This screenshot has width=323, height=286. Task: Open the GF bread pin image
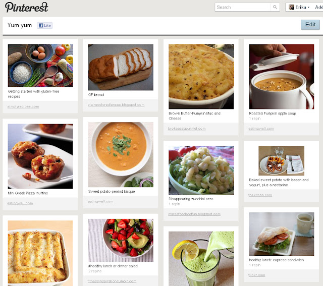click(121, 67)
